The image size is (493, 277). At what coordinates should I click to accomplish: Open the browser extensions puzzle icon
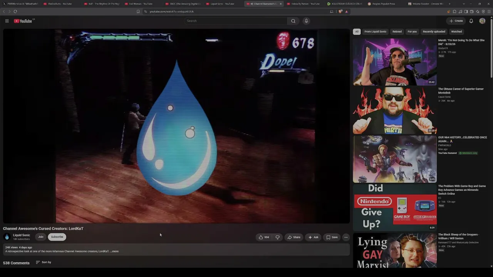454,12
